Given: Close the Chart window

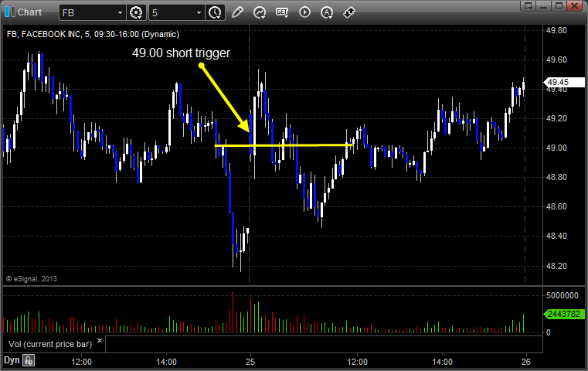Looking at the screenshot, I should pos(575,5).
